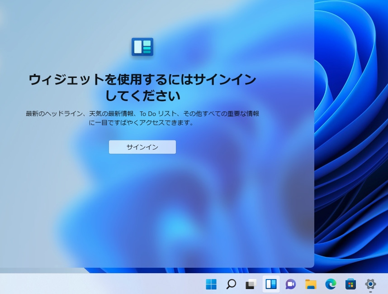Open Microsoft Store from taskbar
This screenshot has height=294, width=388.
pos(350,284)
